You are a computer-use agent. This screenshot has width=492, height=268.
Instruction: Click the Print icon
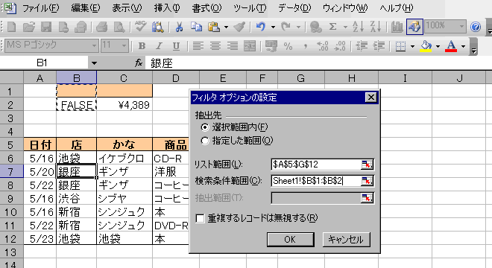(102, 27)
